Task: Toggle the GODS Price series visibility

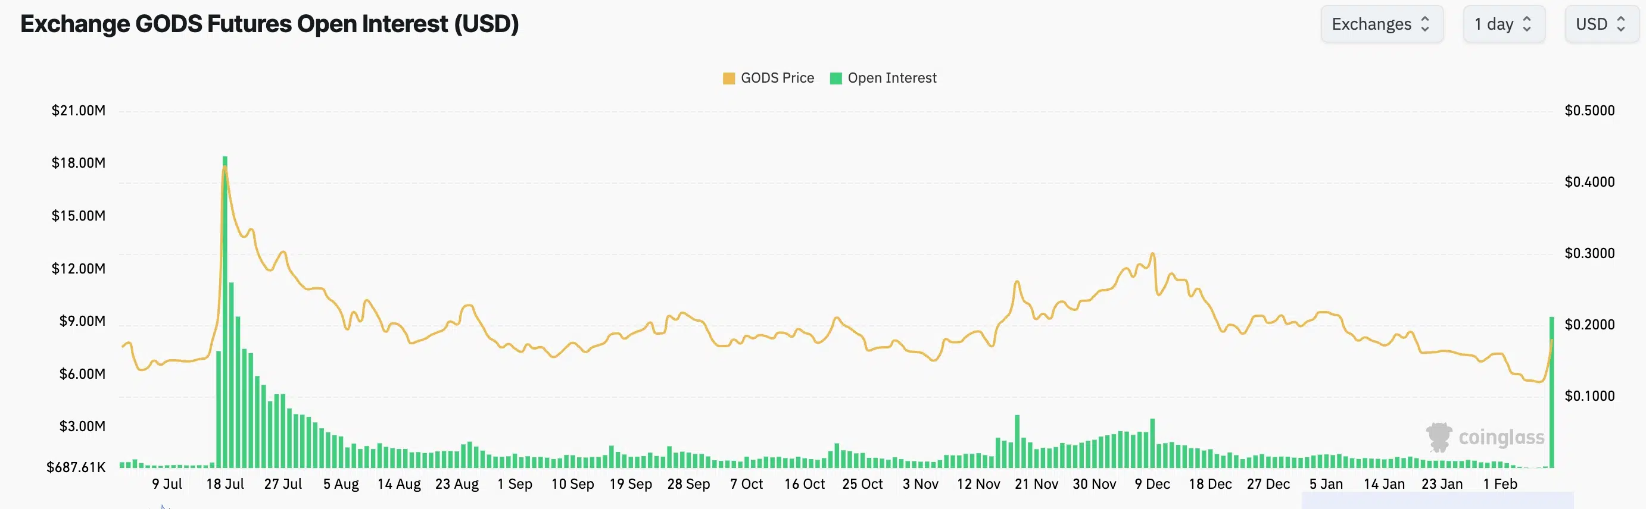Action: [777, 77]
